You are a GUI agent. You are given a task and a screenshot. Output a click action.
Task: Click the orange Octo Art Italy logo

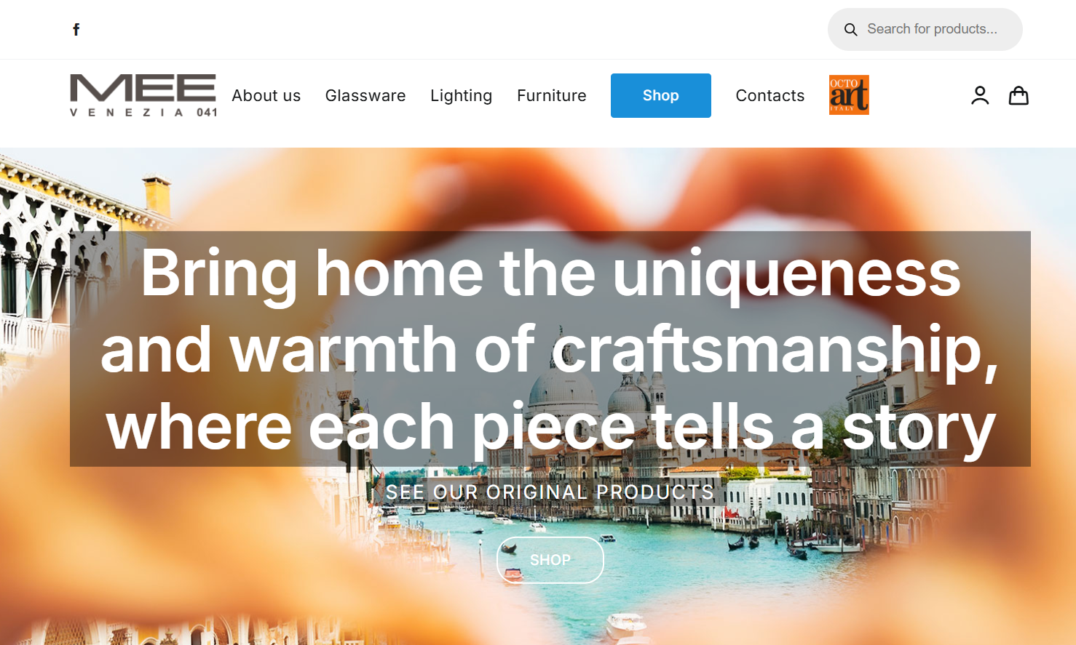click(x=849, y=95)
